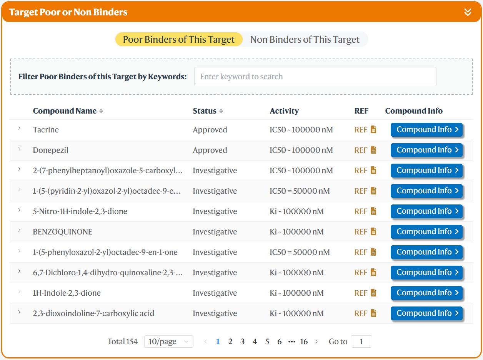Open REF document for Tacrine
This screenshot has height=360, width=483.
(365, 130)
